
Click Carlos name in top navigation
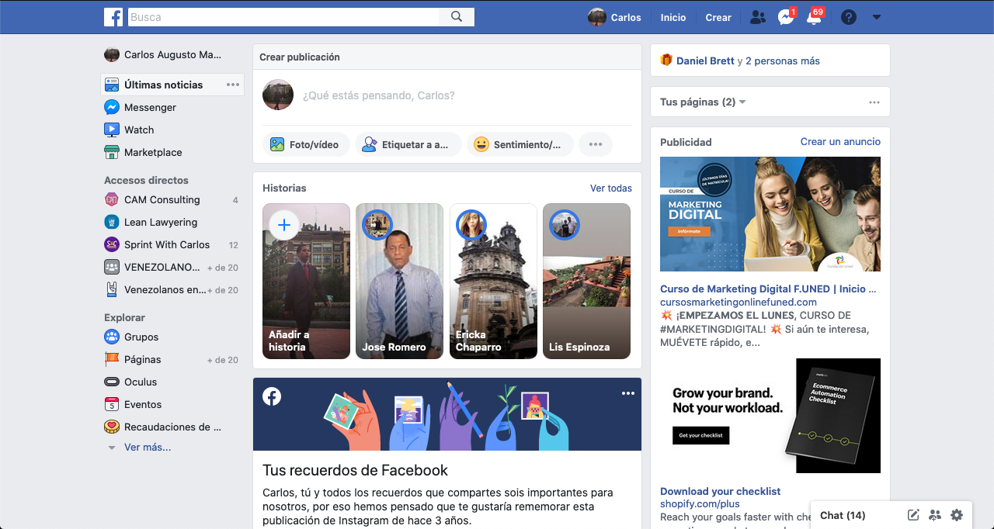coord(626,17)
